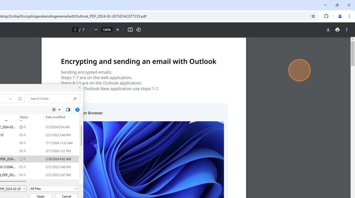355x198 pixels.
Task: Select file dated 3/21/2023 3:47 PM
Action: [x=39, y=175]
